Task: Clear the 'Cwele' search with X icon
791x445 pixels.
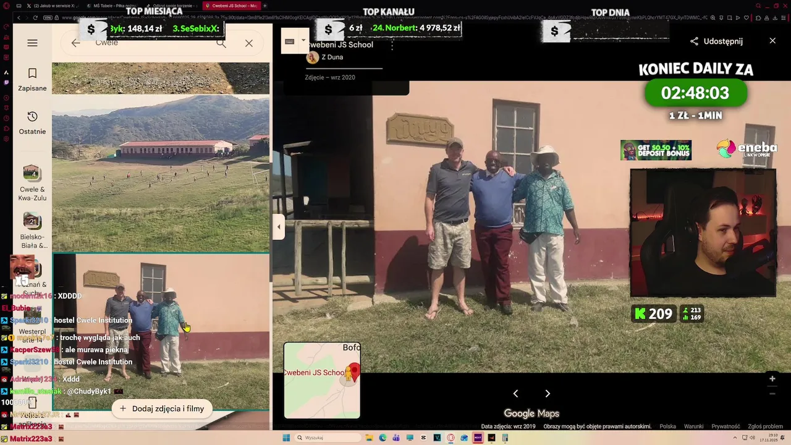Action: (x=248, y=43)
